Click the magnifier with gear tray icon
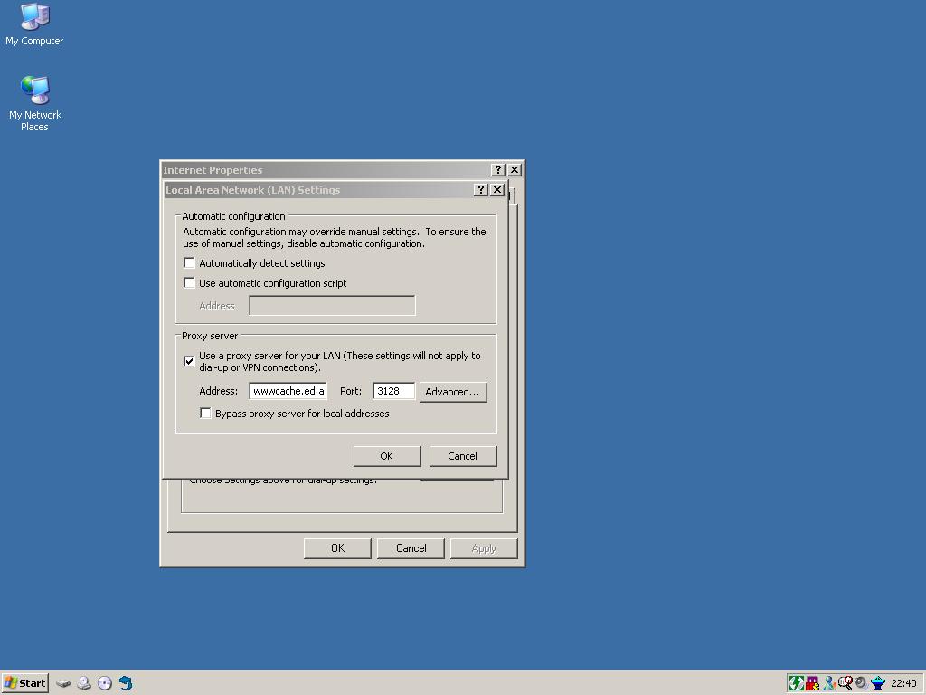Screen dimensions: 926x695 [x=846, y=683]
